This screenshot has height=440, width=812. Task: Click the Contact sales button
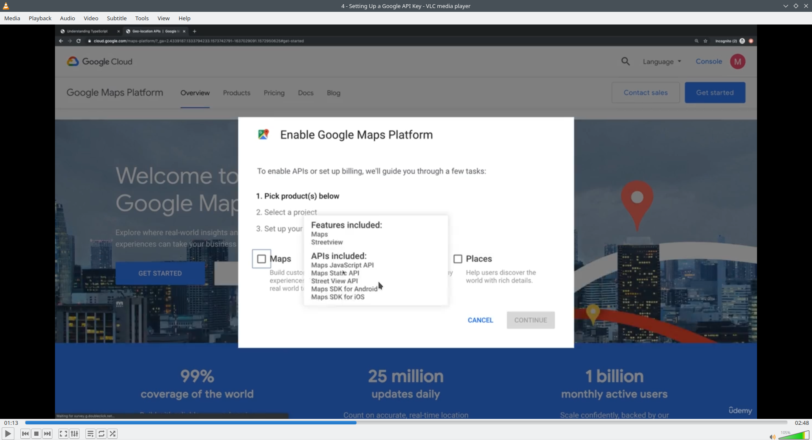646,92
